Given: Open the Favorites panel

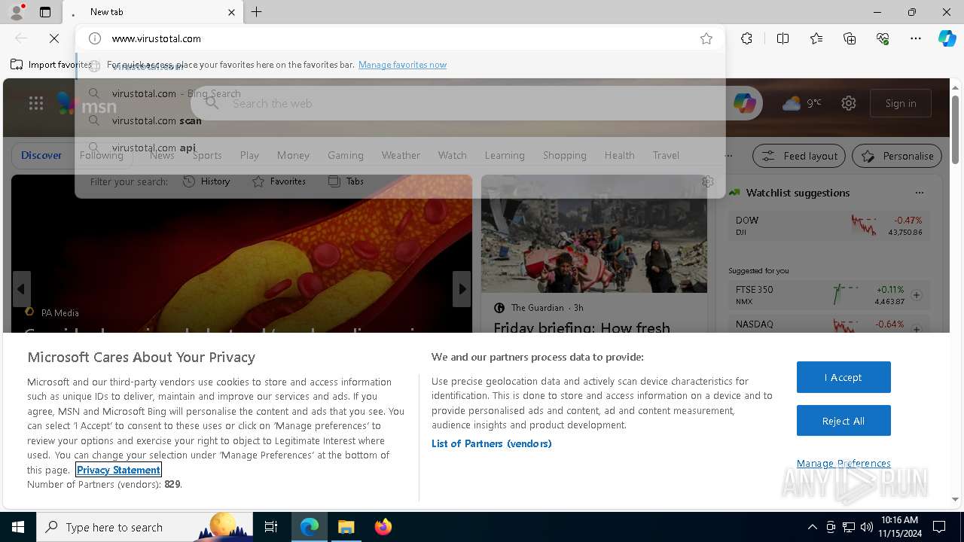Looking at the screenshot, I should coord(816,38).
